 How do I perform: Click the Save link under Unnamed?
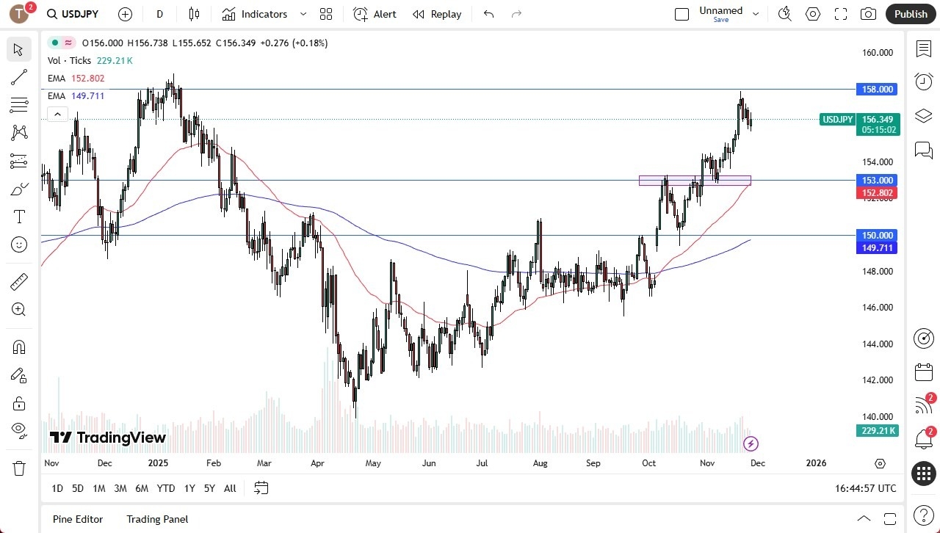[x=720, y=20]
